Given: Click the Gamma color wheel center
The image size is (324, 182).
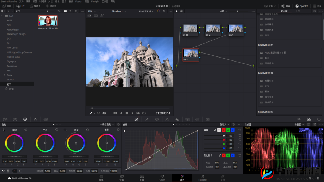Looking at the screenshot, I should (x=45, y=143).
